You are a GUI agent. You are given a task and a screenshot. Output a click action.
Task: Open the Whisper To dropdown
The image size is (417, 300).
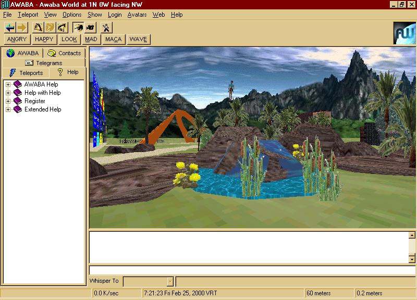point(170,282)
